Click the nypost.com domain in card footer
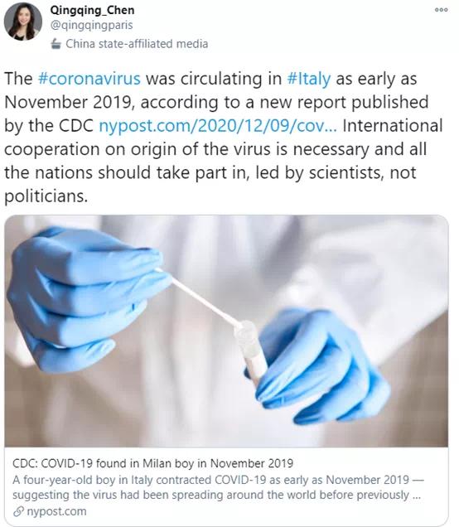Viewport: 459px width, 527px height. [x=56, y=511]
